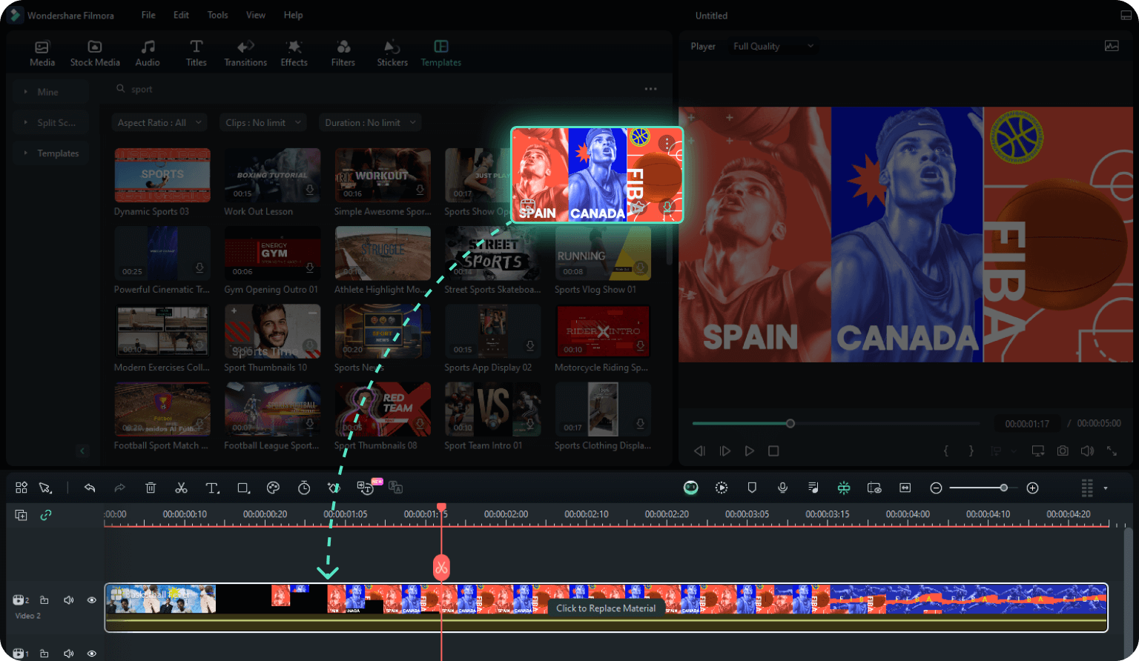Viewport: 1139px width, 661px height.
Task: Zoom out timeline with minus button
Action: (x=936, y=488)
